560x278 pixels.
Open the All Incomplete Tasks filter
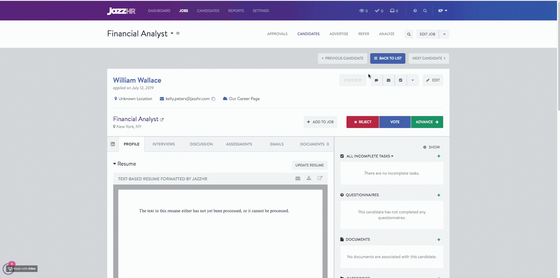[370, 156]
